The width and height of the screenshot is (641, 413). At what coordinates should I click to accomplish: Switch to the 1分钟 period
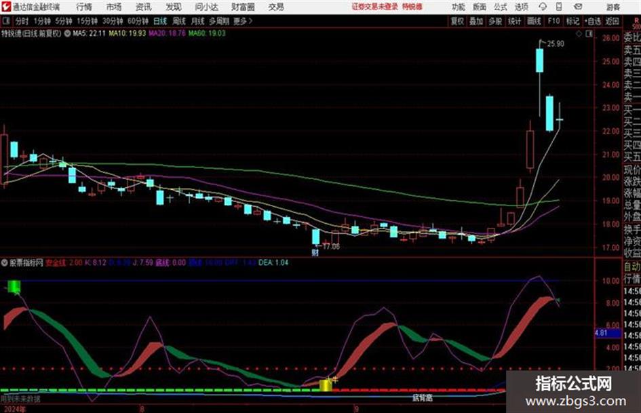click(42, 21)
